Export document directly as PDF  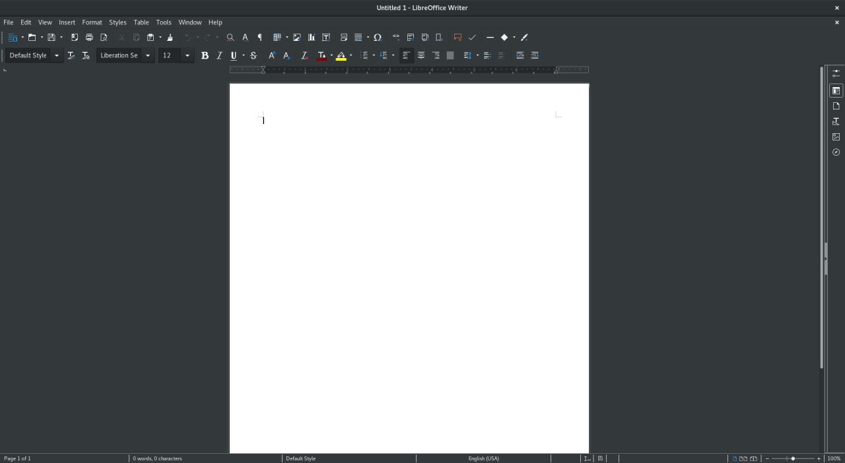coord(75,38)
